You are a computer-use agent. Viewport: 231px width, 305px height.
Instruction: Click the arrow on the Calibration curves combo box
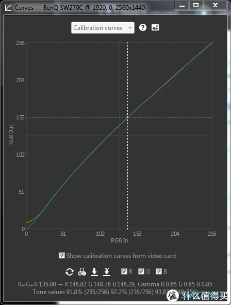(130, 28)
